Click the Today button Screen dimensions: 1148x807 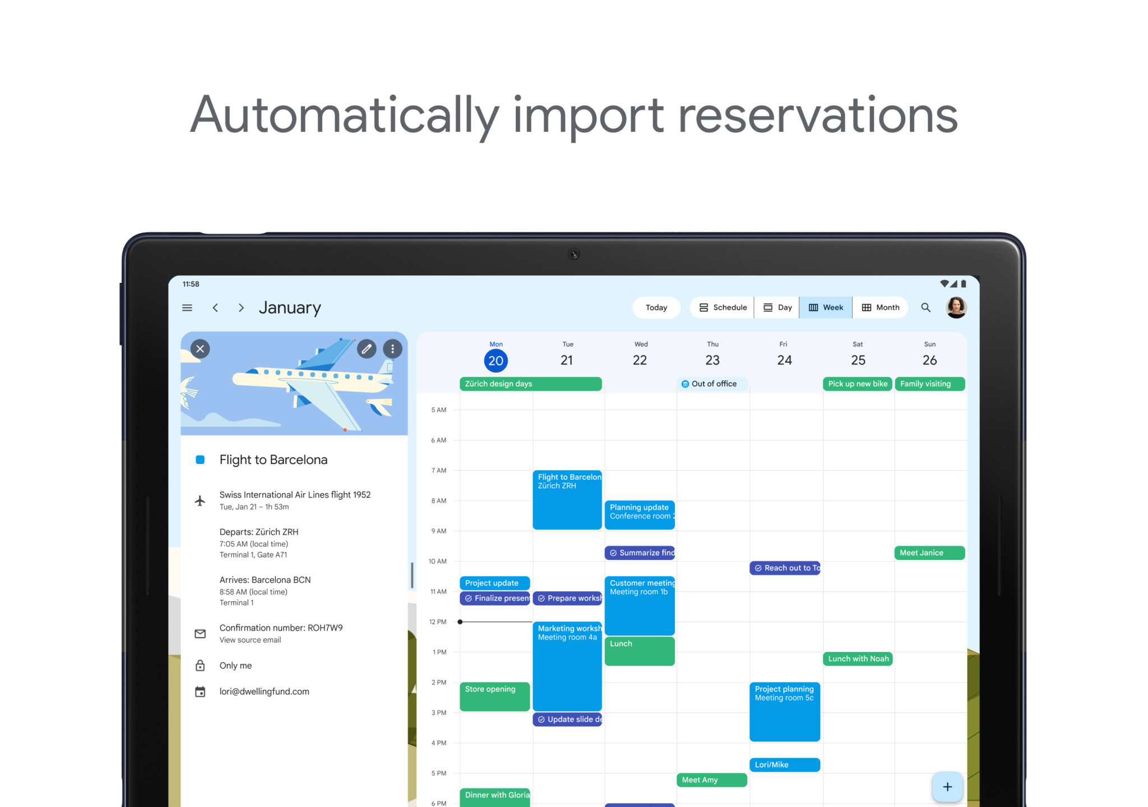656,308
